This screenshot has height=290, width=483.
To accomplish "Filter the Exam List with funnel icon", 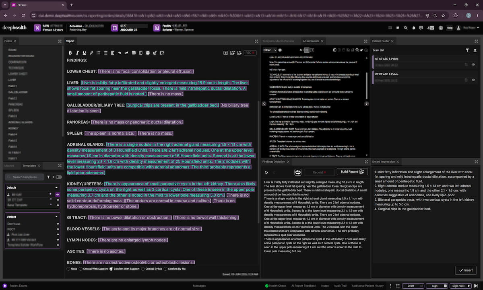I will tap(467, 50).
